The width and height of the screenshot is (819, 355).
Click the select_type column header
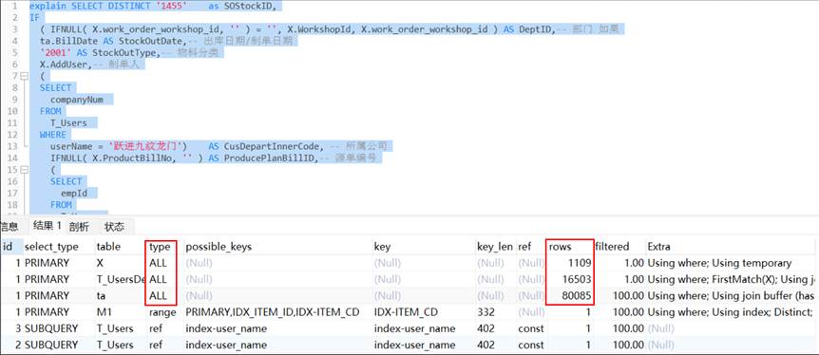(51, 247)
